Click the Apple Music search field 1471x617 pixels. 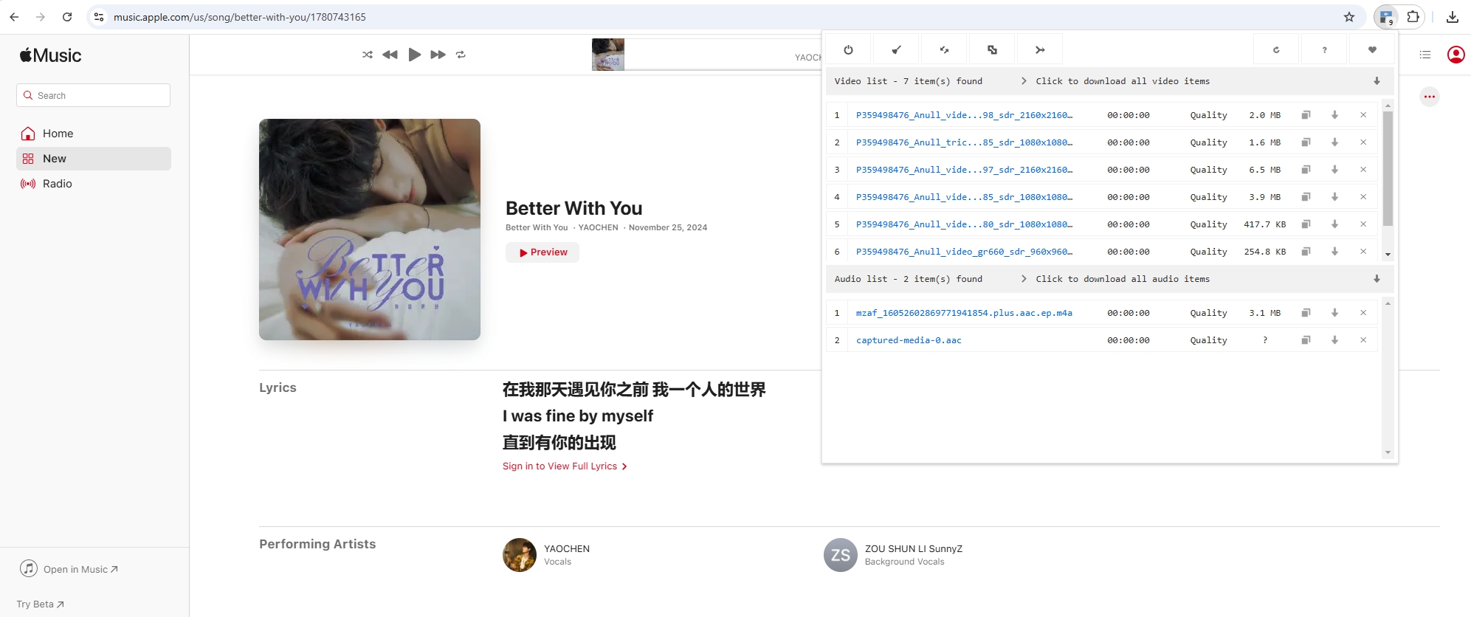(93, 95)
